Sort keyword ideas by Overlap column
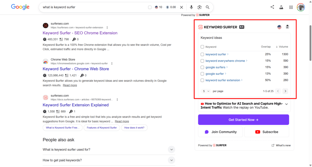 pos(266,47)
